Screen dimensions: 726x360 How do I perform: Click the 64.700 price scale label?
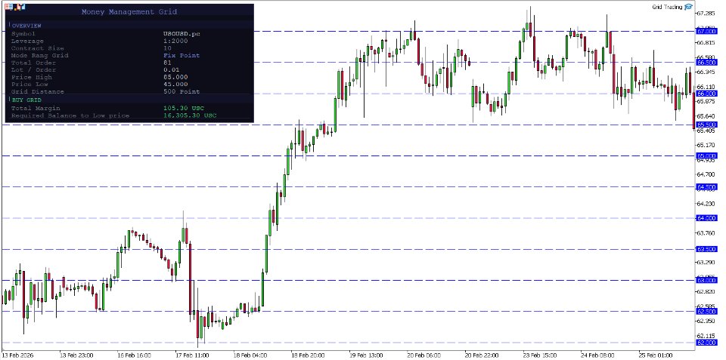tap(706, 174)
